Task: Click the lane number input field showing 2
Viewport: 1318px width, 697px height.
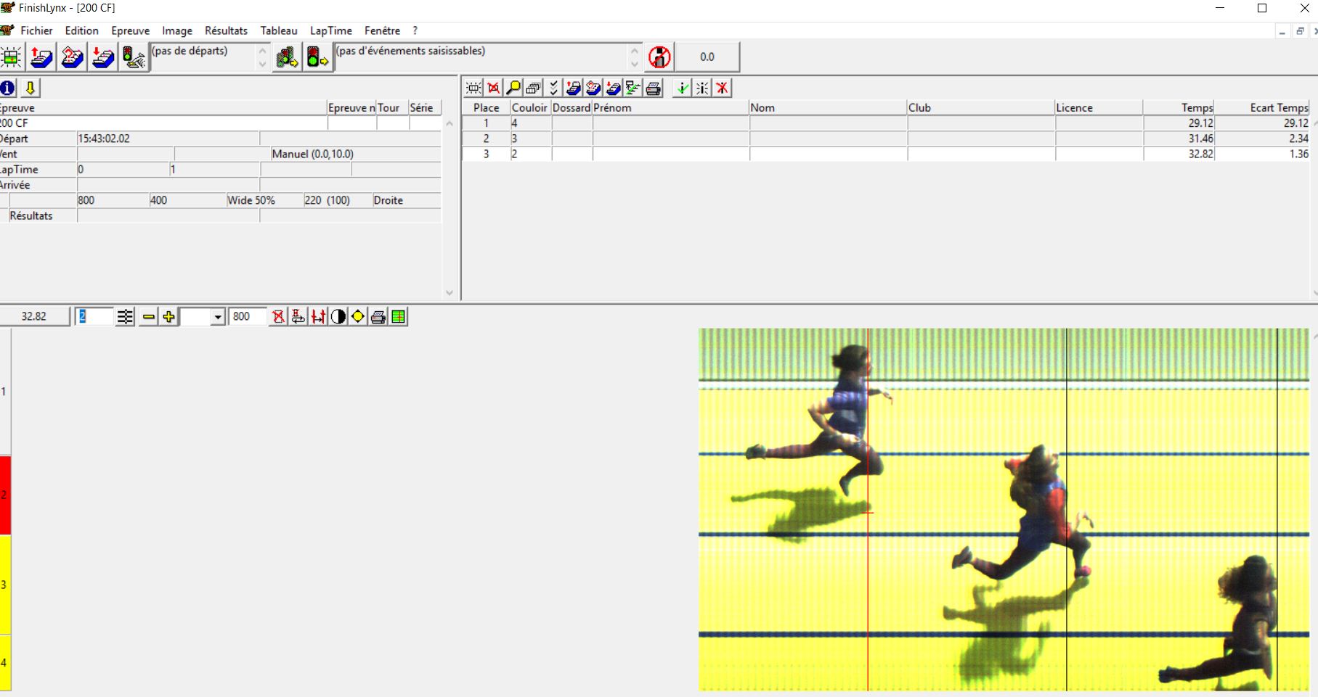Action: pos(94,317)
